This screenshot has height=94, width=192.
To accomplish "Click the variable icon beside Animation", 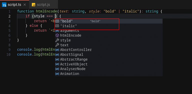I will click(x=57, y=74).
